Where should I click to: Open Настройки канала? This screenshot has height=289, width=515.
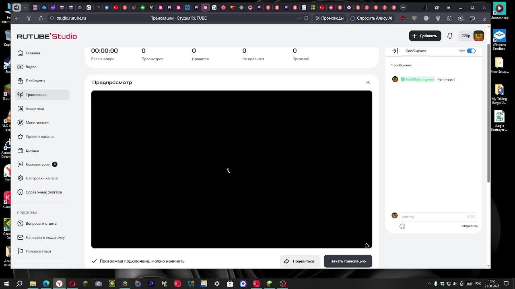pyautogui.click(x=42, y=178)
